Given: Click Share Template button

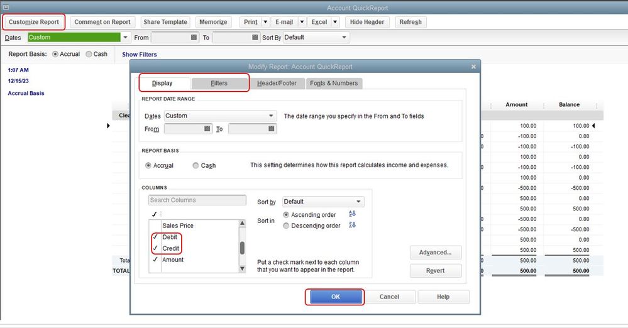Looking at the screenshot, I should click(x=165, y=22).
